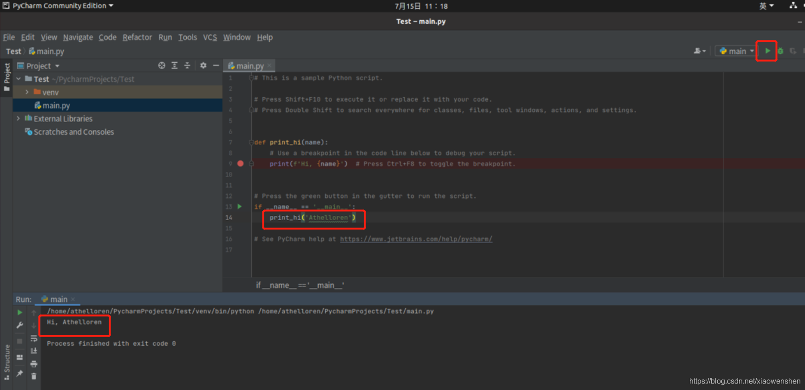Open the Navigate menu
This screenshot has width=805, height=390.
(x=78, y=37)
